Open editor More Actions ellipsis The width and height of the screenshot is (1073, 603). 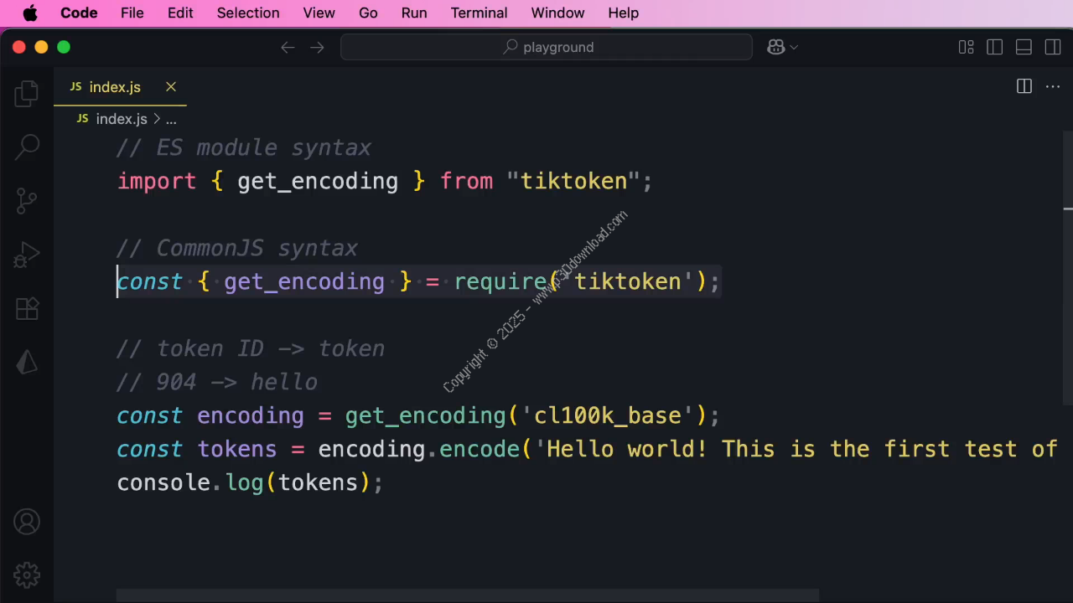pyautogui.click(x=1053, y=86)
